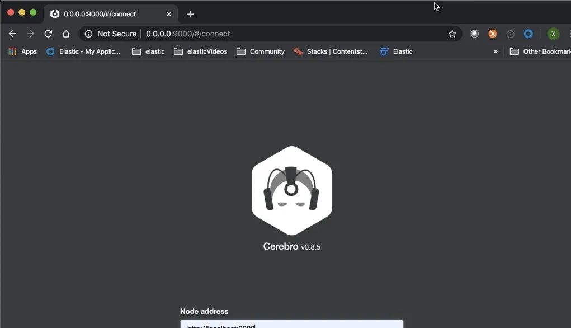Open the elastic bookmark folder
Image resolution: width=571 pixels, height=328 pixels.
pyautogui.click(x=148, y=51)
